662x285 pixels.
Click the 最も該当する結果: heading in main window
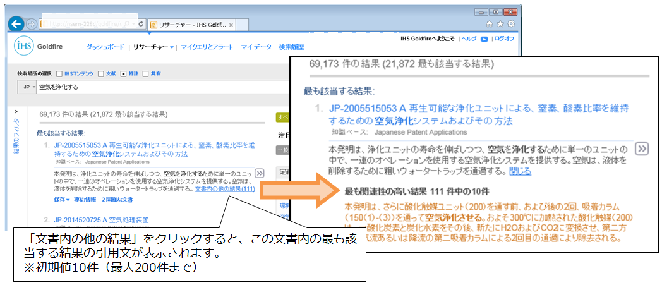coord(62,134)
